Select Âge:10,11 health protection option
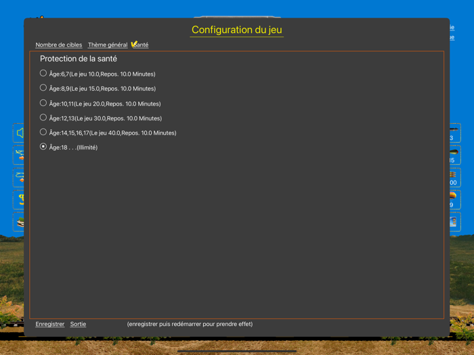The width and height of the screenshot is (474, 355). click(x=43, y=103)
